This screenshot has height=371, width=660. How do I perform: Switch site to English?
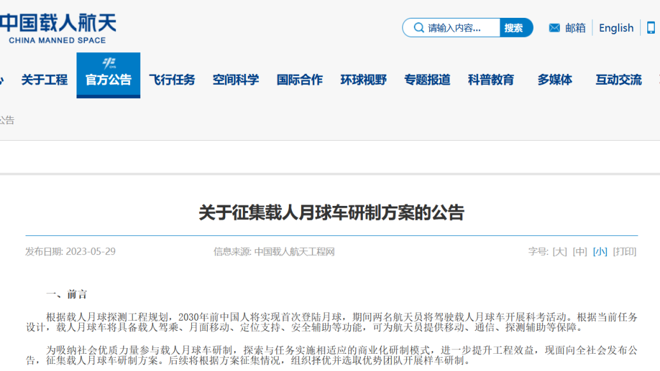(615, 27)
